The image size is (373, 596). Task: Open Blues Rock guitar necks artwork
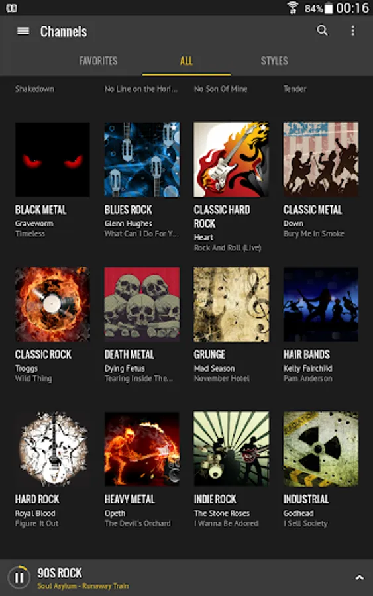(142, 160)
